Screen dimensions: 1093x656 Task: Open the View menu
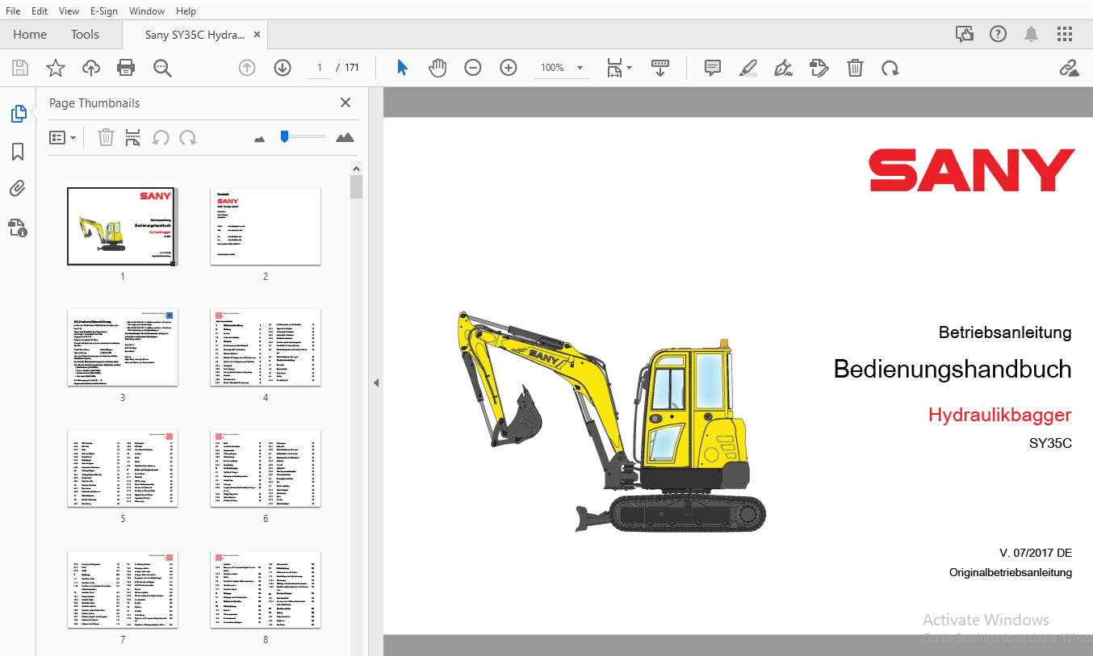69,11
